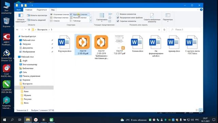This screenshot has height=123, width=218.
Task: Switch to the Поделиться ribbon tab
Action: click(x=42, y=10)
